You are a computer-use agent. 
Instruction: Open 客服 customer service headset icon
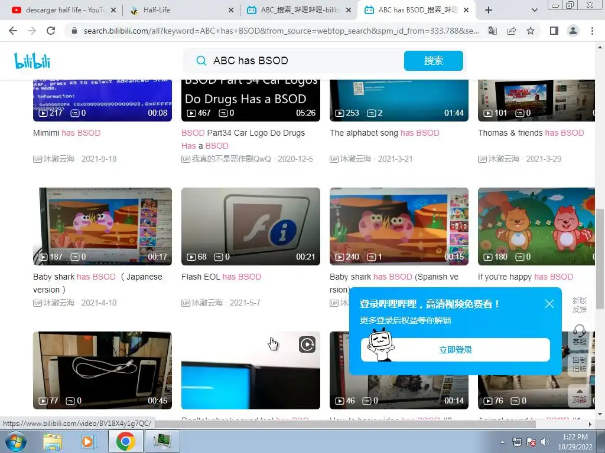click(x=580, y=335)
